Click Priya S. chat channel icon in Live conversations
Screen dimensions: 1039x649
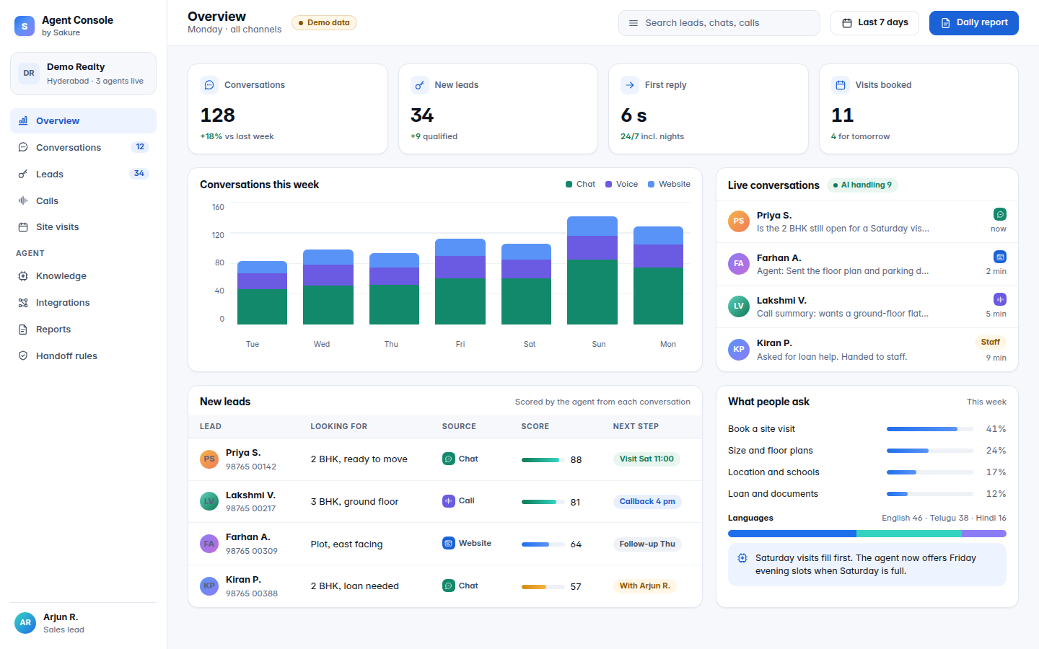tap(1000, 214)
